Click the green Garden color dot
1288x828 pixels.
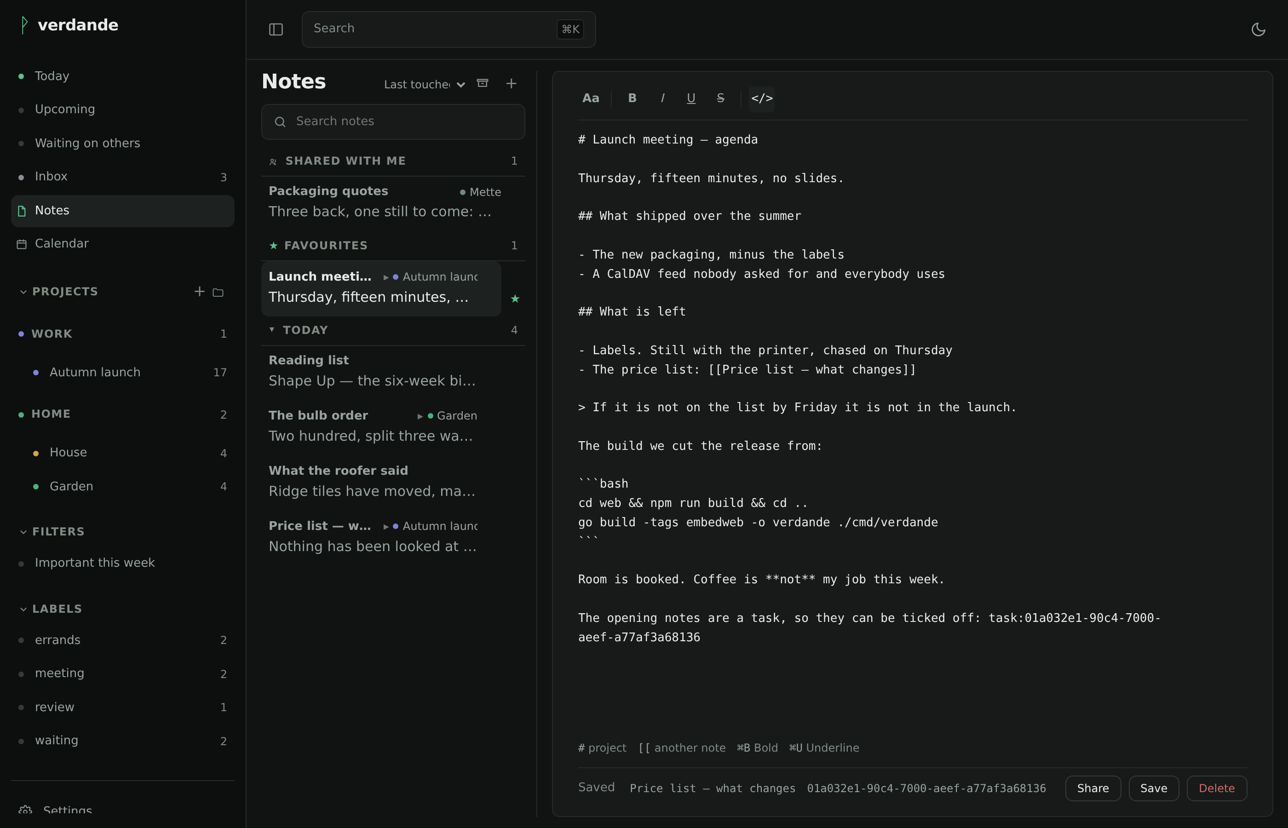[x=35, y=487]
